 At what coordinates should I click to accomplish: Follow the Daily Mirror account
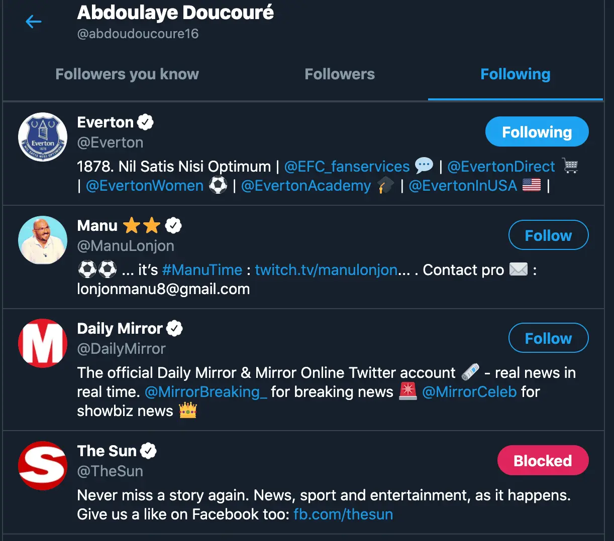pyautogui.click(x=548, y=338)
